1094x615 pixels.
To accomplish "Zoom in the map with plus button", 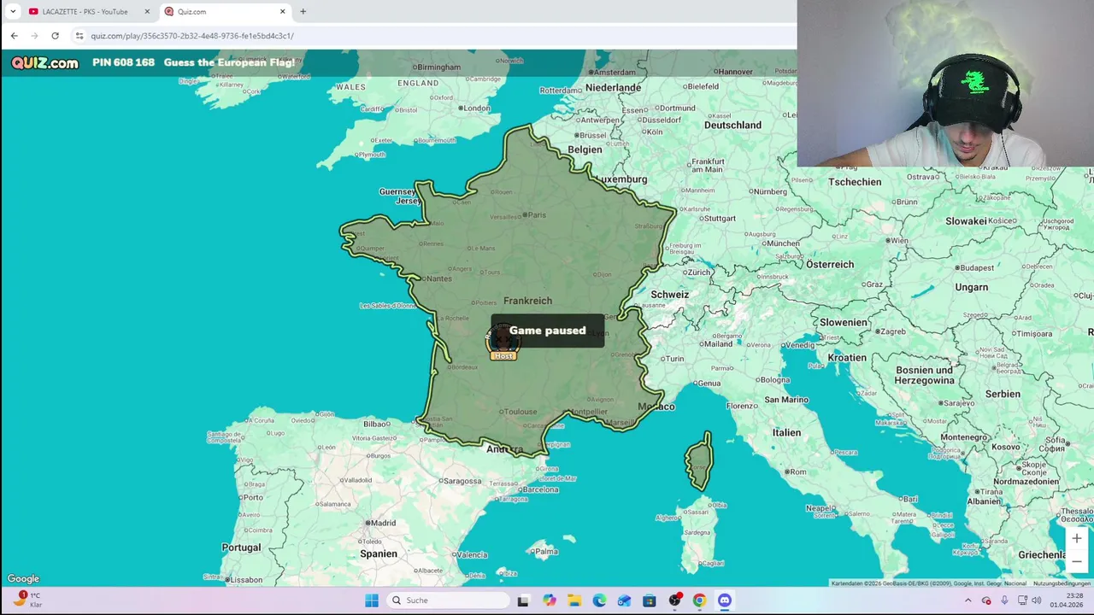I will [x=1077, y=538].
